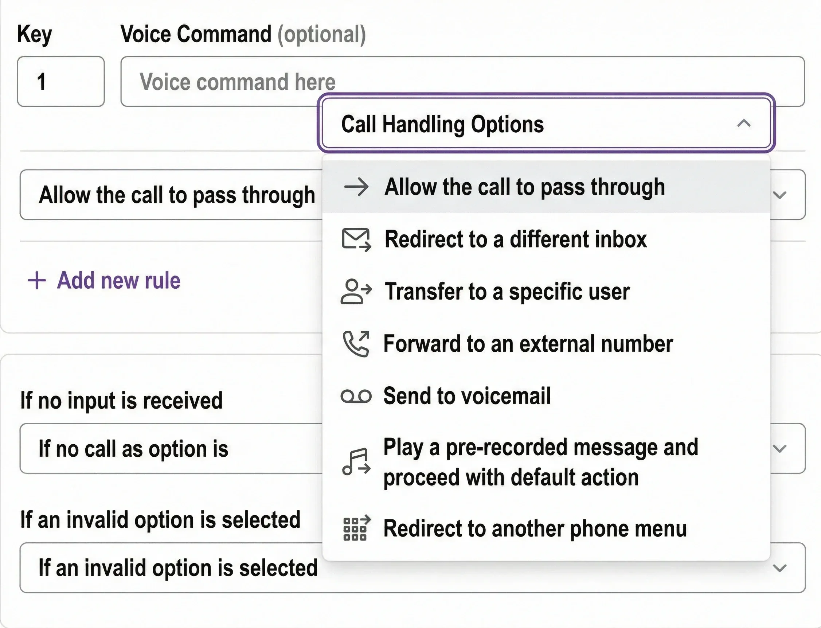The height and width of the screenshot is (628, 821).
Task: Click the 'Add new rule' link
Action: pyautogui.click(x=118, y=280)
